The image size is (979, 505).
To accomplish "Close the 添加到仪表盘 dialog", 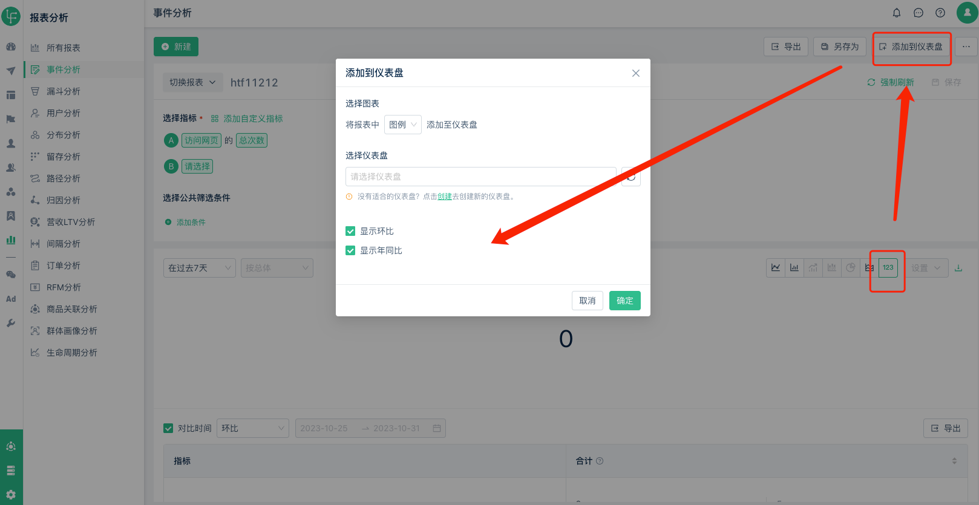I will click(x=635, y=73).
